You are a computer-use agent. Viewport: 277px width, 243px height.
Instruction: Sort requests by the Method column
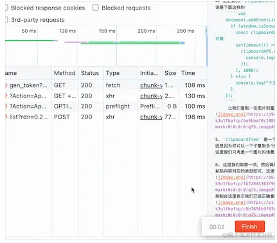coord(64,73)
